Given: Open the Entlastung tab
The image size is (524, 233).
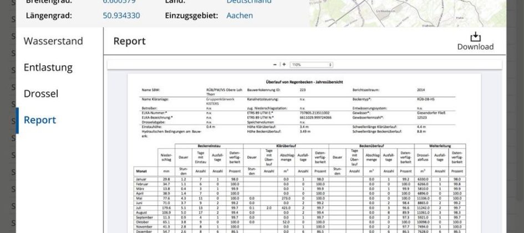Looking at the screenshot, I should coord(48,68).
